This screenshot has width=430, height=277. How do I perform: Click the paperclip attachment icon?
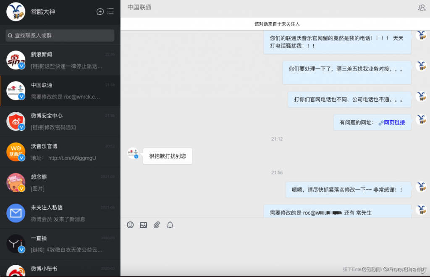[x=157, y=225]
